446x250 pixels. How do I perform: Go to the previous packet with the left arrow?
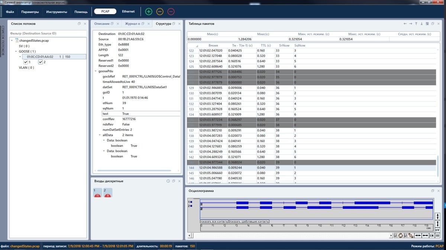(x=405, y=24)
